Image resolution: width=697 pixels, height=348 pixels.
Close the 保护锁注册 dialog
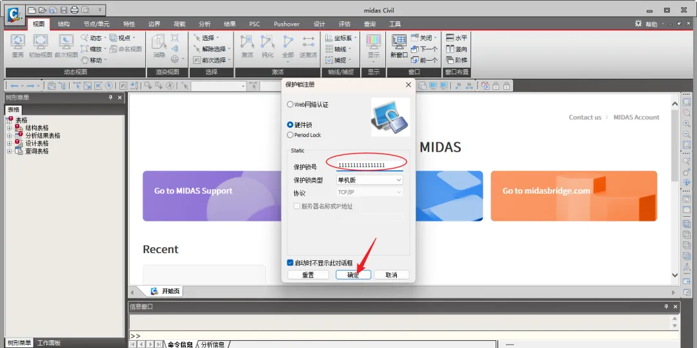[408, 85]
